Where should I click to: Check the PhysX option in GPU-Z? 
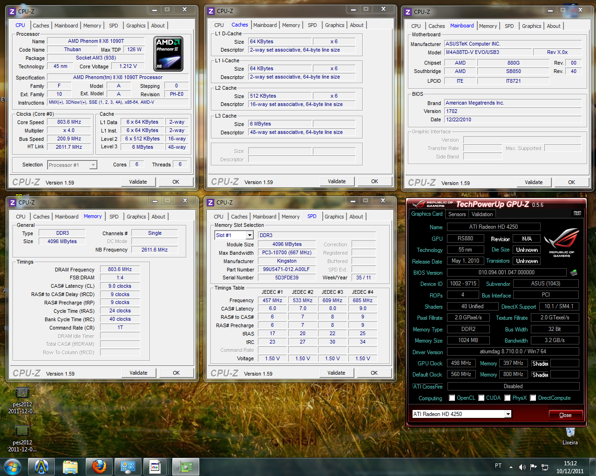click(x=507, y=398)
